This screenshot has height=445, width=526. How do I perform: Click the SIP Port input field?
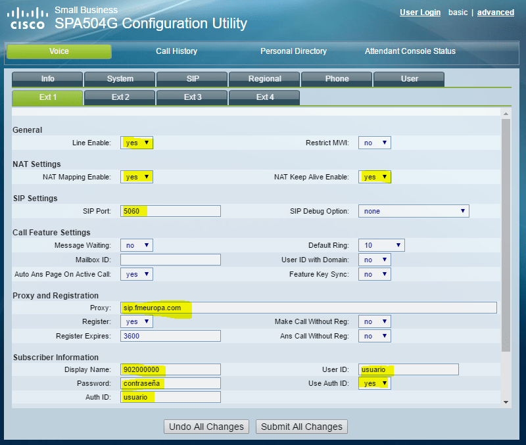170,211
